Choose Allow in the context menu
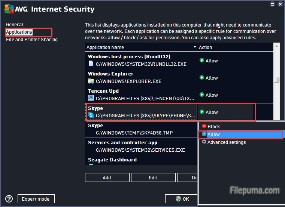 coord(213,135)
